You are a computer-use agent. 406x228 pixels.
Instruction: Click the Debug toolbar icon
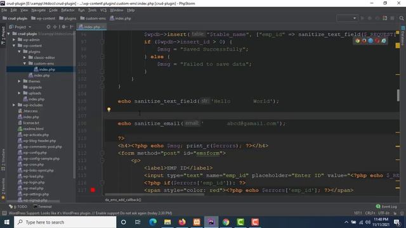[370, 18]
